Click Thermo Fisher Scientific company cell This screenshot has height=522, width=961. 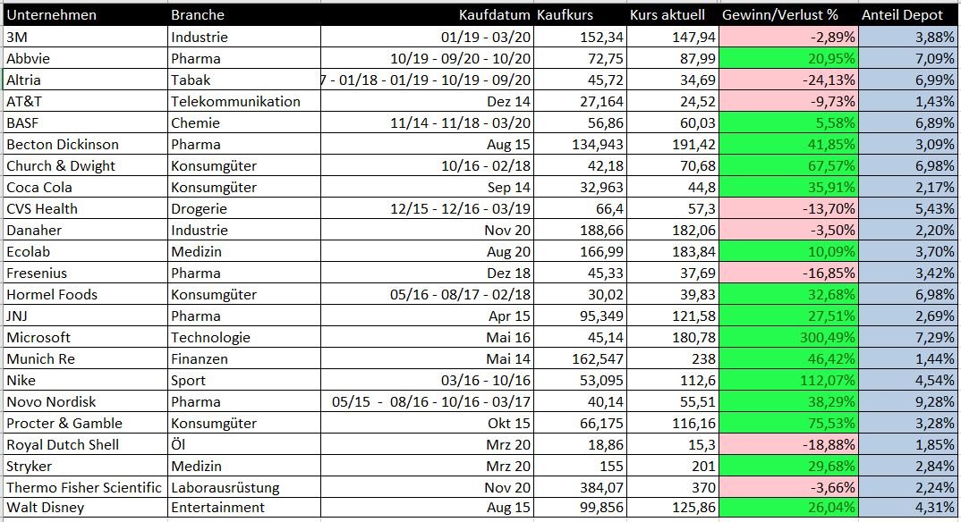coord(84,488)
